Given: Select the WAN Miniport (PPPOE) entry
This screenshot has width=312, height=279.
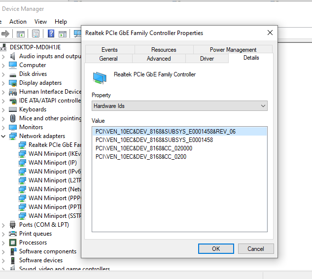Looking at the screenshot, I should coord(55,198).
